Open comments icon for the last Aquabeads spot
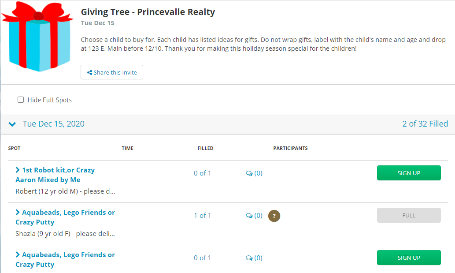The image size is (455, 273). tap(249, 258)
